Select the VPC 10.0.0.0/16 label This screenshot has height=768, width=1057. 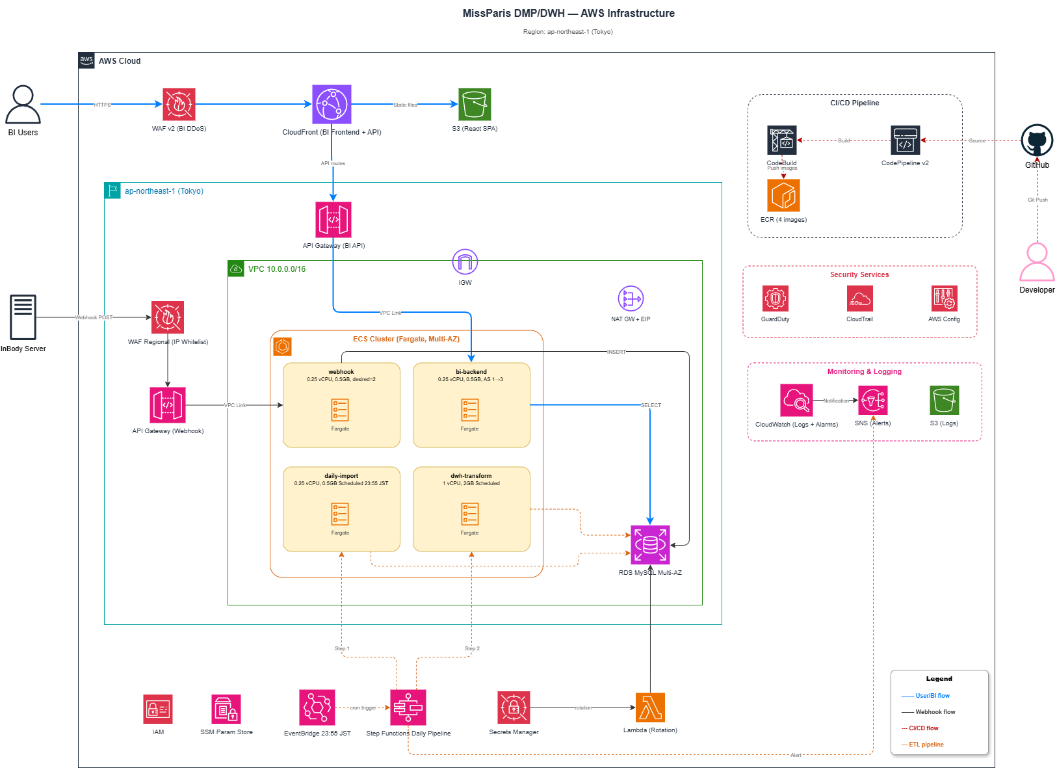[277, 269]
